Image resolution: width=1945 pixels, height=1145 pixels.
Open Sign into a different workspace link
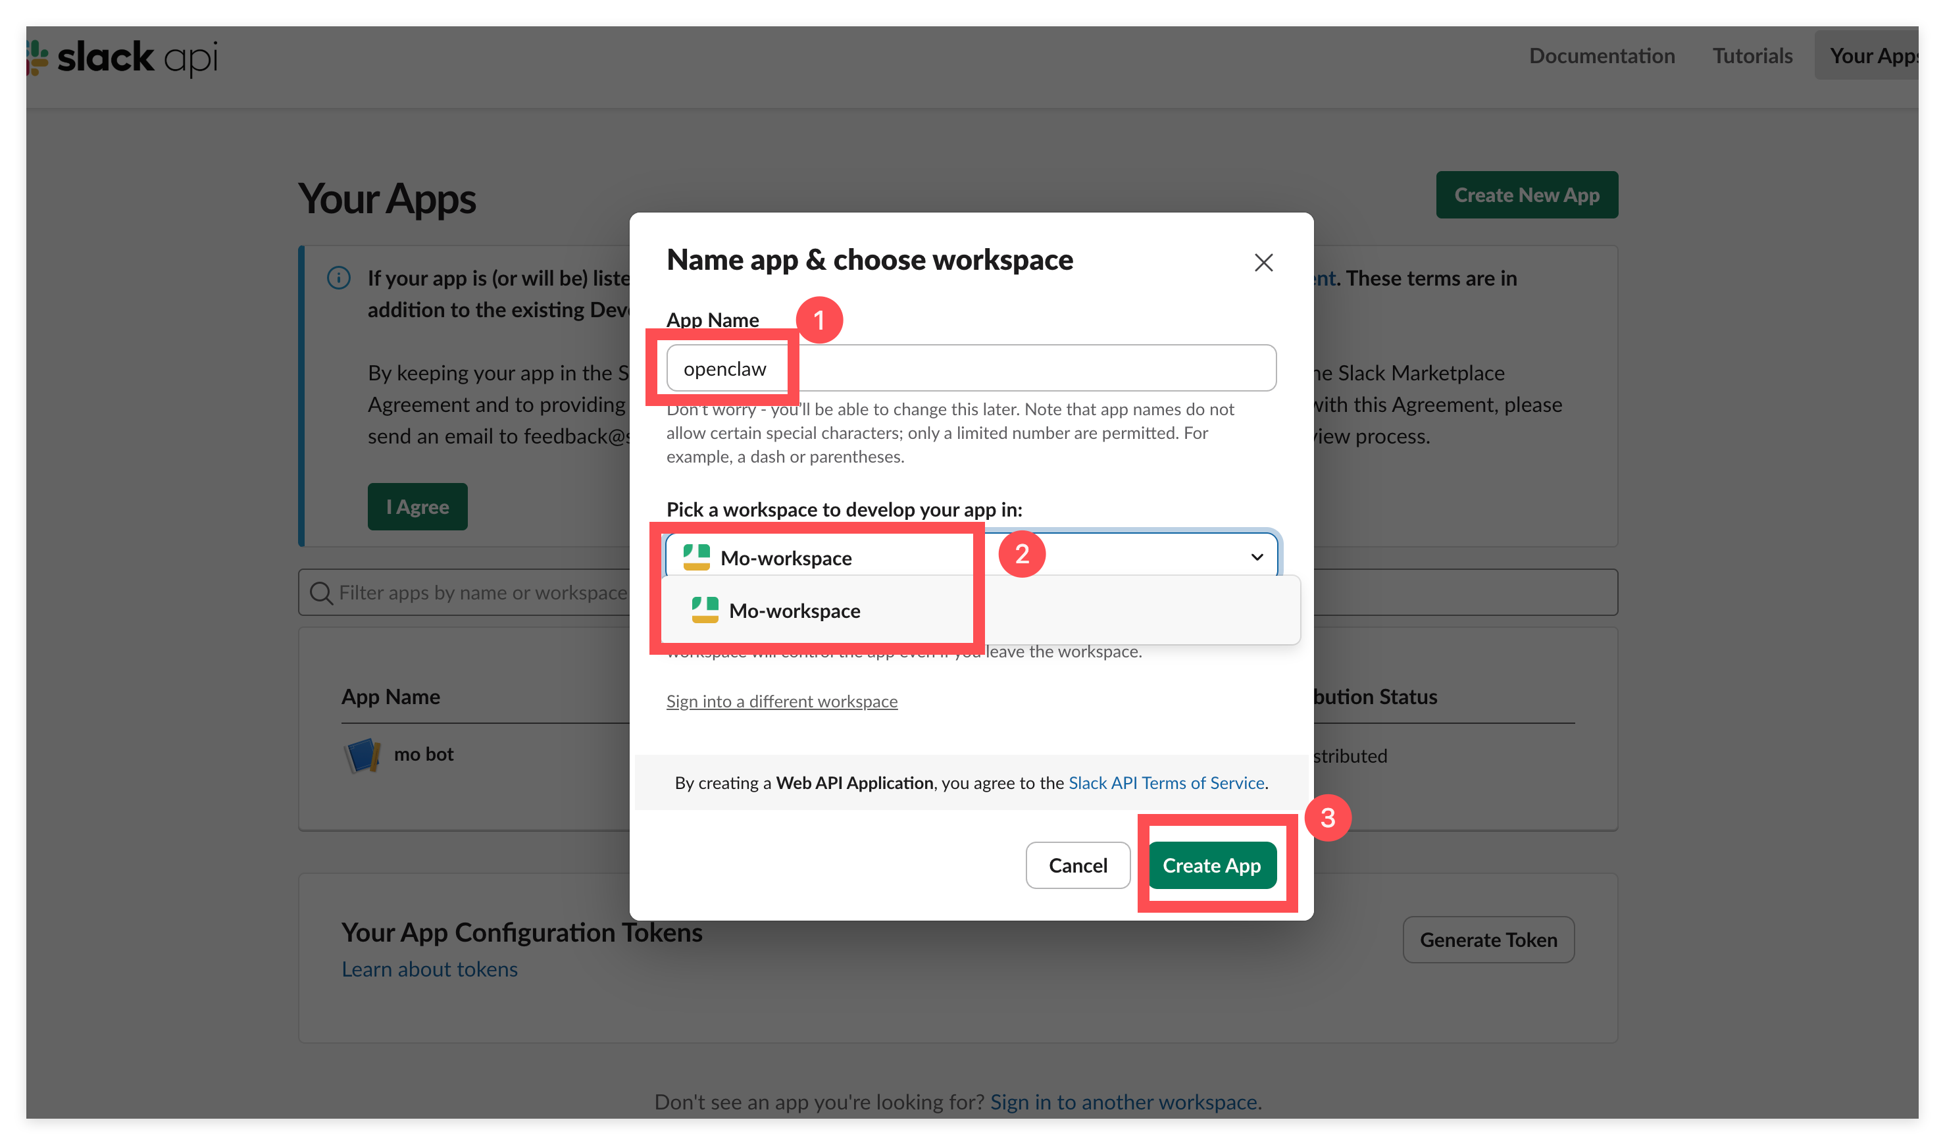click(781, 701)
